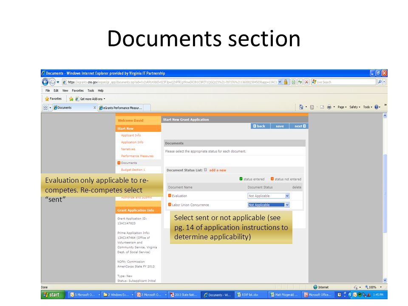Image resolution: width=408 pixels, height=306 pixels.
Task: Open the Favorites menu
Action: click(78, 91)
